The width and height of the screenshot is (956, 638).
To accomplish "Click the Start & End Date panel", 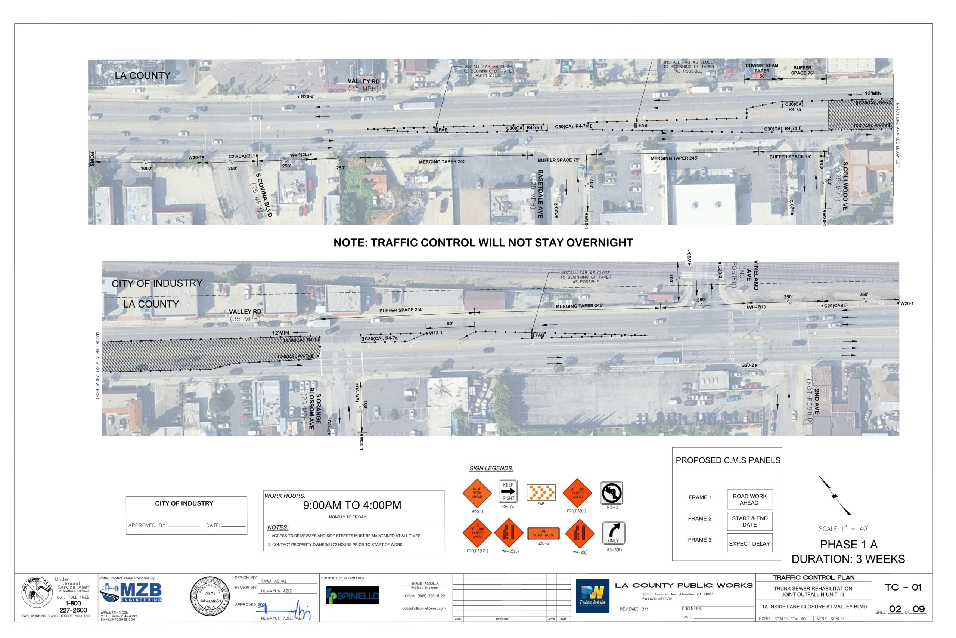I will tap(749, 521).
